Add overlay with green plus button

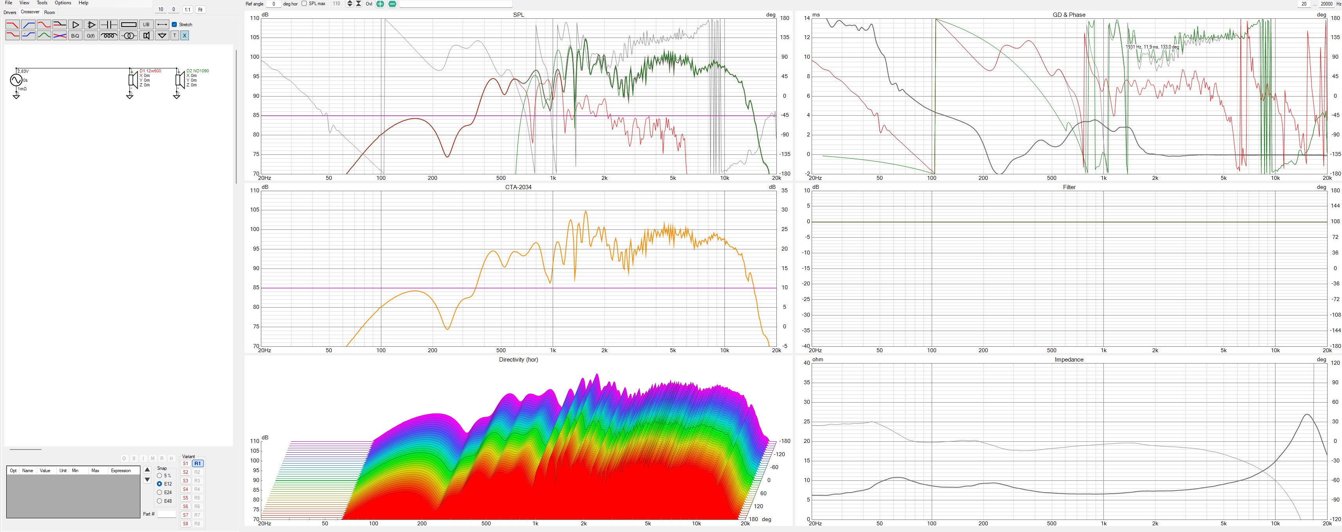[380, 4]
